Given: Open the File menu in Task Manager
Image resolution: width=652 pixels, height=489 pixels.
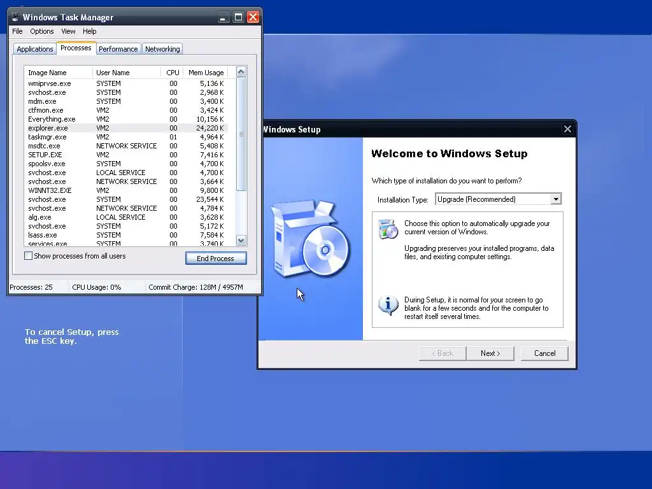Looking at the screenshot, I should click(17, 31).
